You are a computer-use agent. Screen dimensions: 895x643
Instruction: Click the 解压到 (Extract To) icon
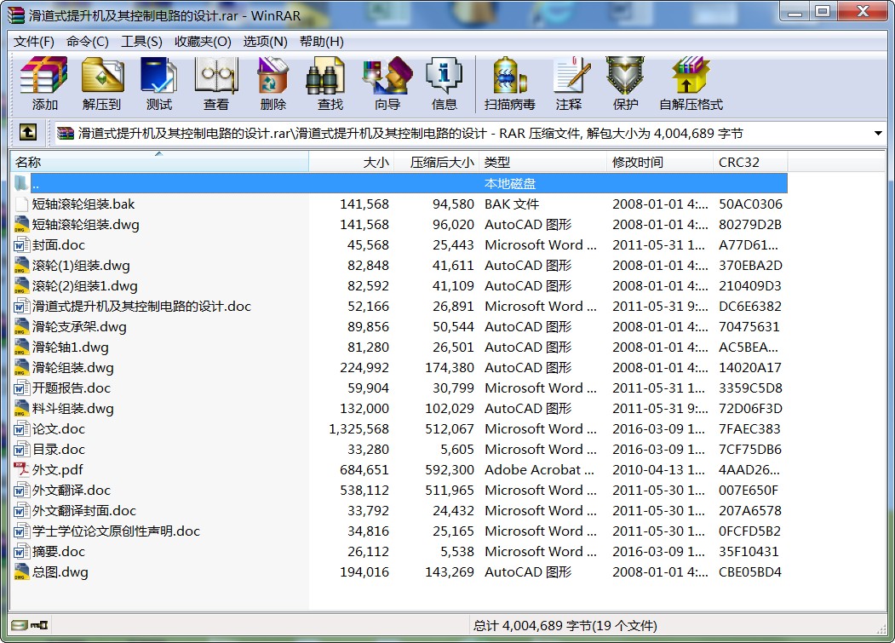(x=102, y=83)
